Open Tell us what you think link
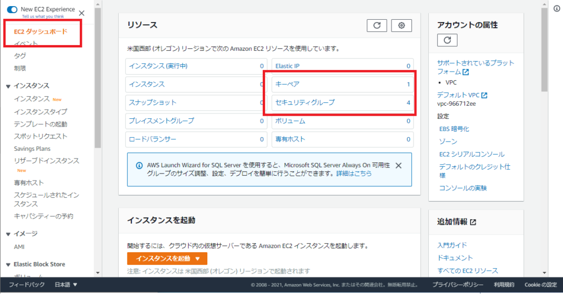The image size is (563, 294). click(43, 17)
